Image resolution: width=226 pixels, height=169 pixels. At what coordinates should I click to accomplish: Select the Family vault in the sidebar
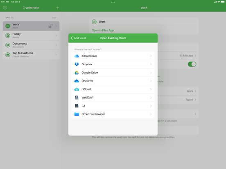31,36
